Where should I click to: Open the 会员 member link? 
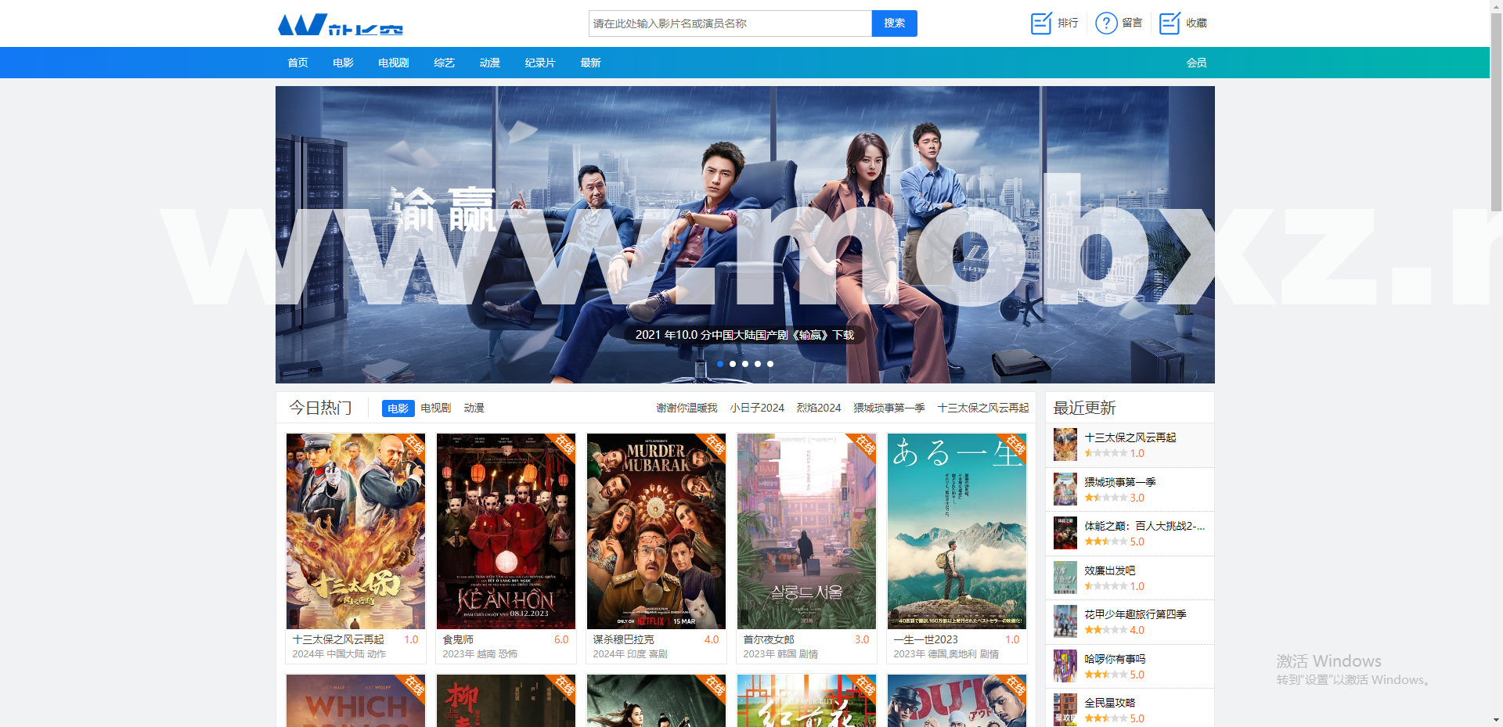click(x=1196, y=63)
